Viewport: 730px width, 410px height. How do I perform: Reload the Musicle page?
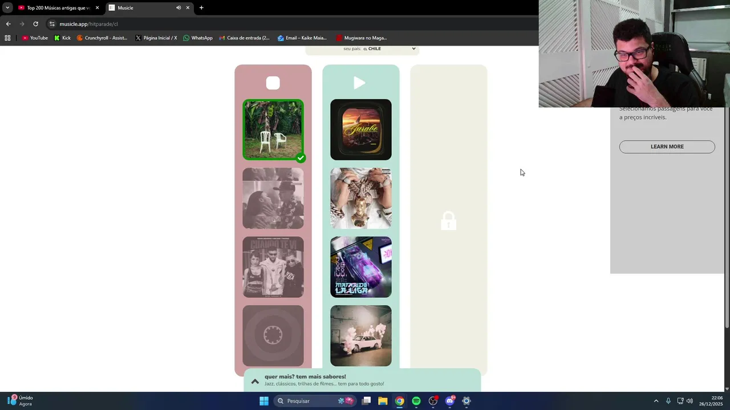point(35,24)
